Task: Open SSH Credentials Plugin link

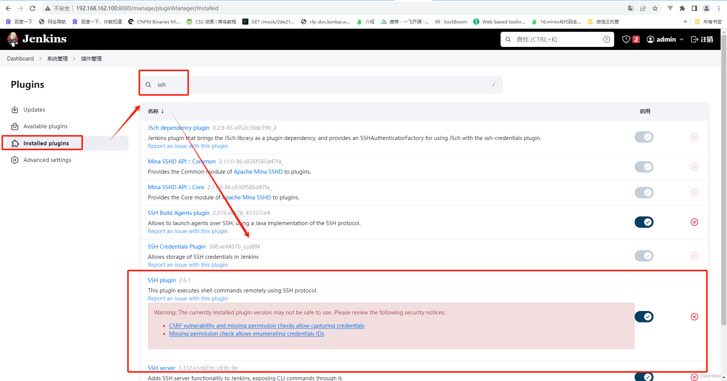Action: [177, 247]
